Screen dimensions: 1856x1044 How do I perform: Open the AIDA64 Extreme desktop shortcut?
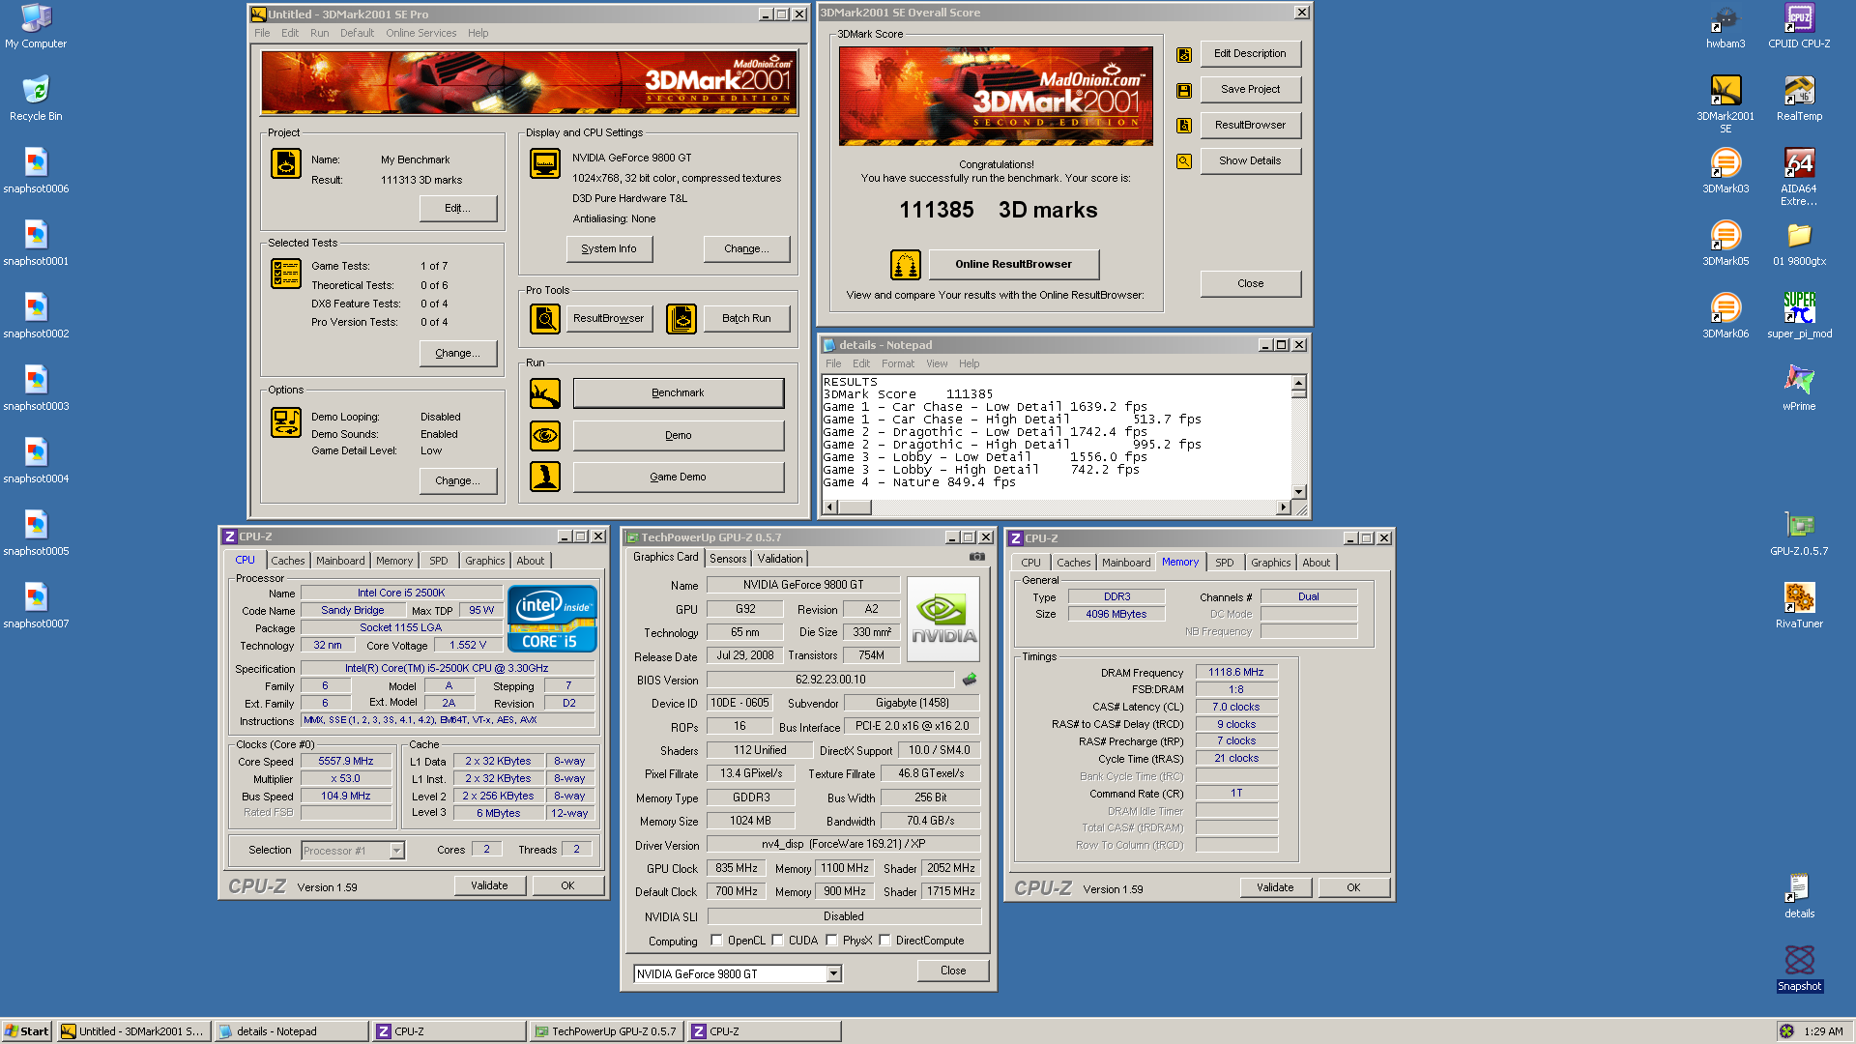(1799, 177)
